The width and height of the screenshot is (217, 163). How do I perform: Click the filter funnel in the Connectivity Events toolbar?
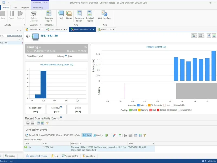(x=145, y=135)
